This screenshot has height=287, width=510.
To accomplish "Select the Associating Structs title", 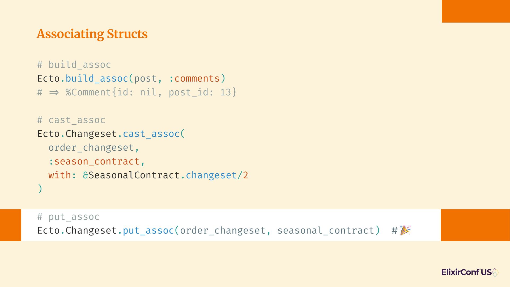I will (x=92, y=34).
